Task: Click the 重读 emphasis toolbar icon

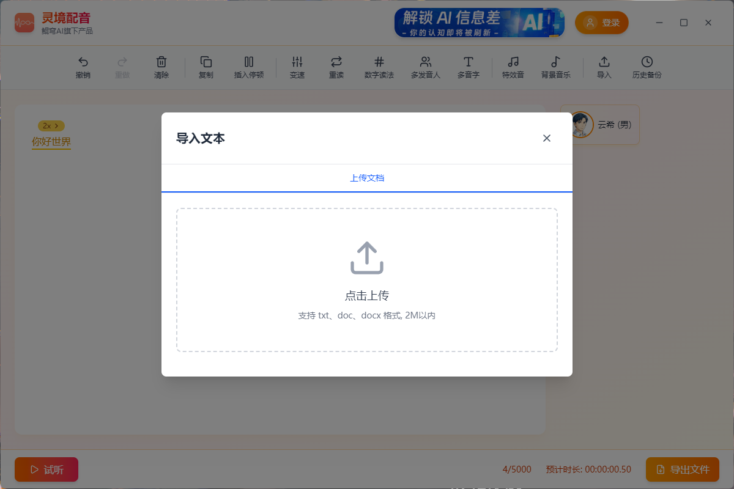Action: [336, 67]
